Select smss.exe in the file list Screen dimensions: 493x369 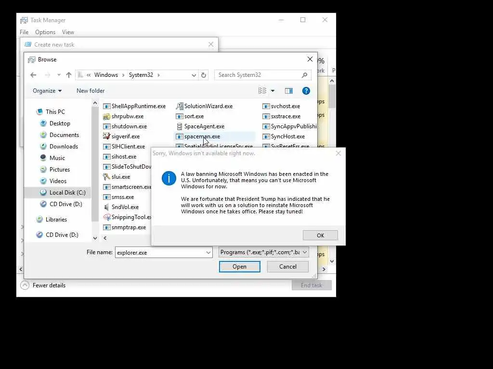[x=123, y=197]
